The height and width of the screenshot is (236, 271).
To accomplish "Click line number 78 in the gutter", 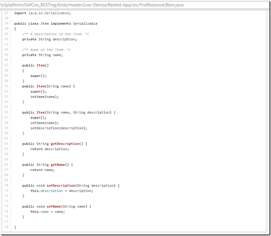I will click(6, 227).
